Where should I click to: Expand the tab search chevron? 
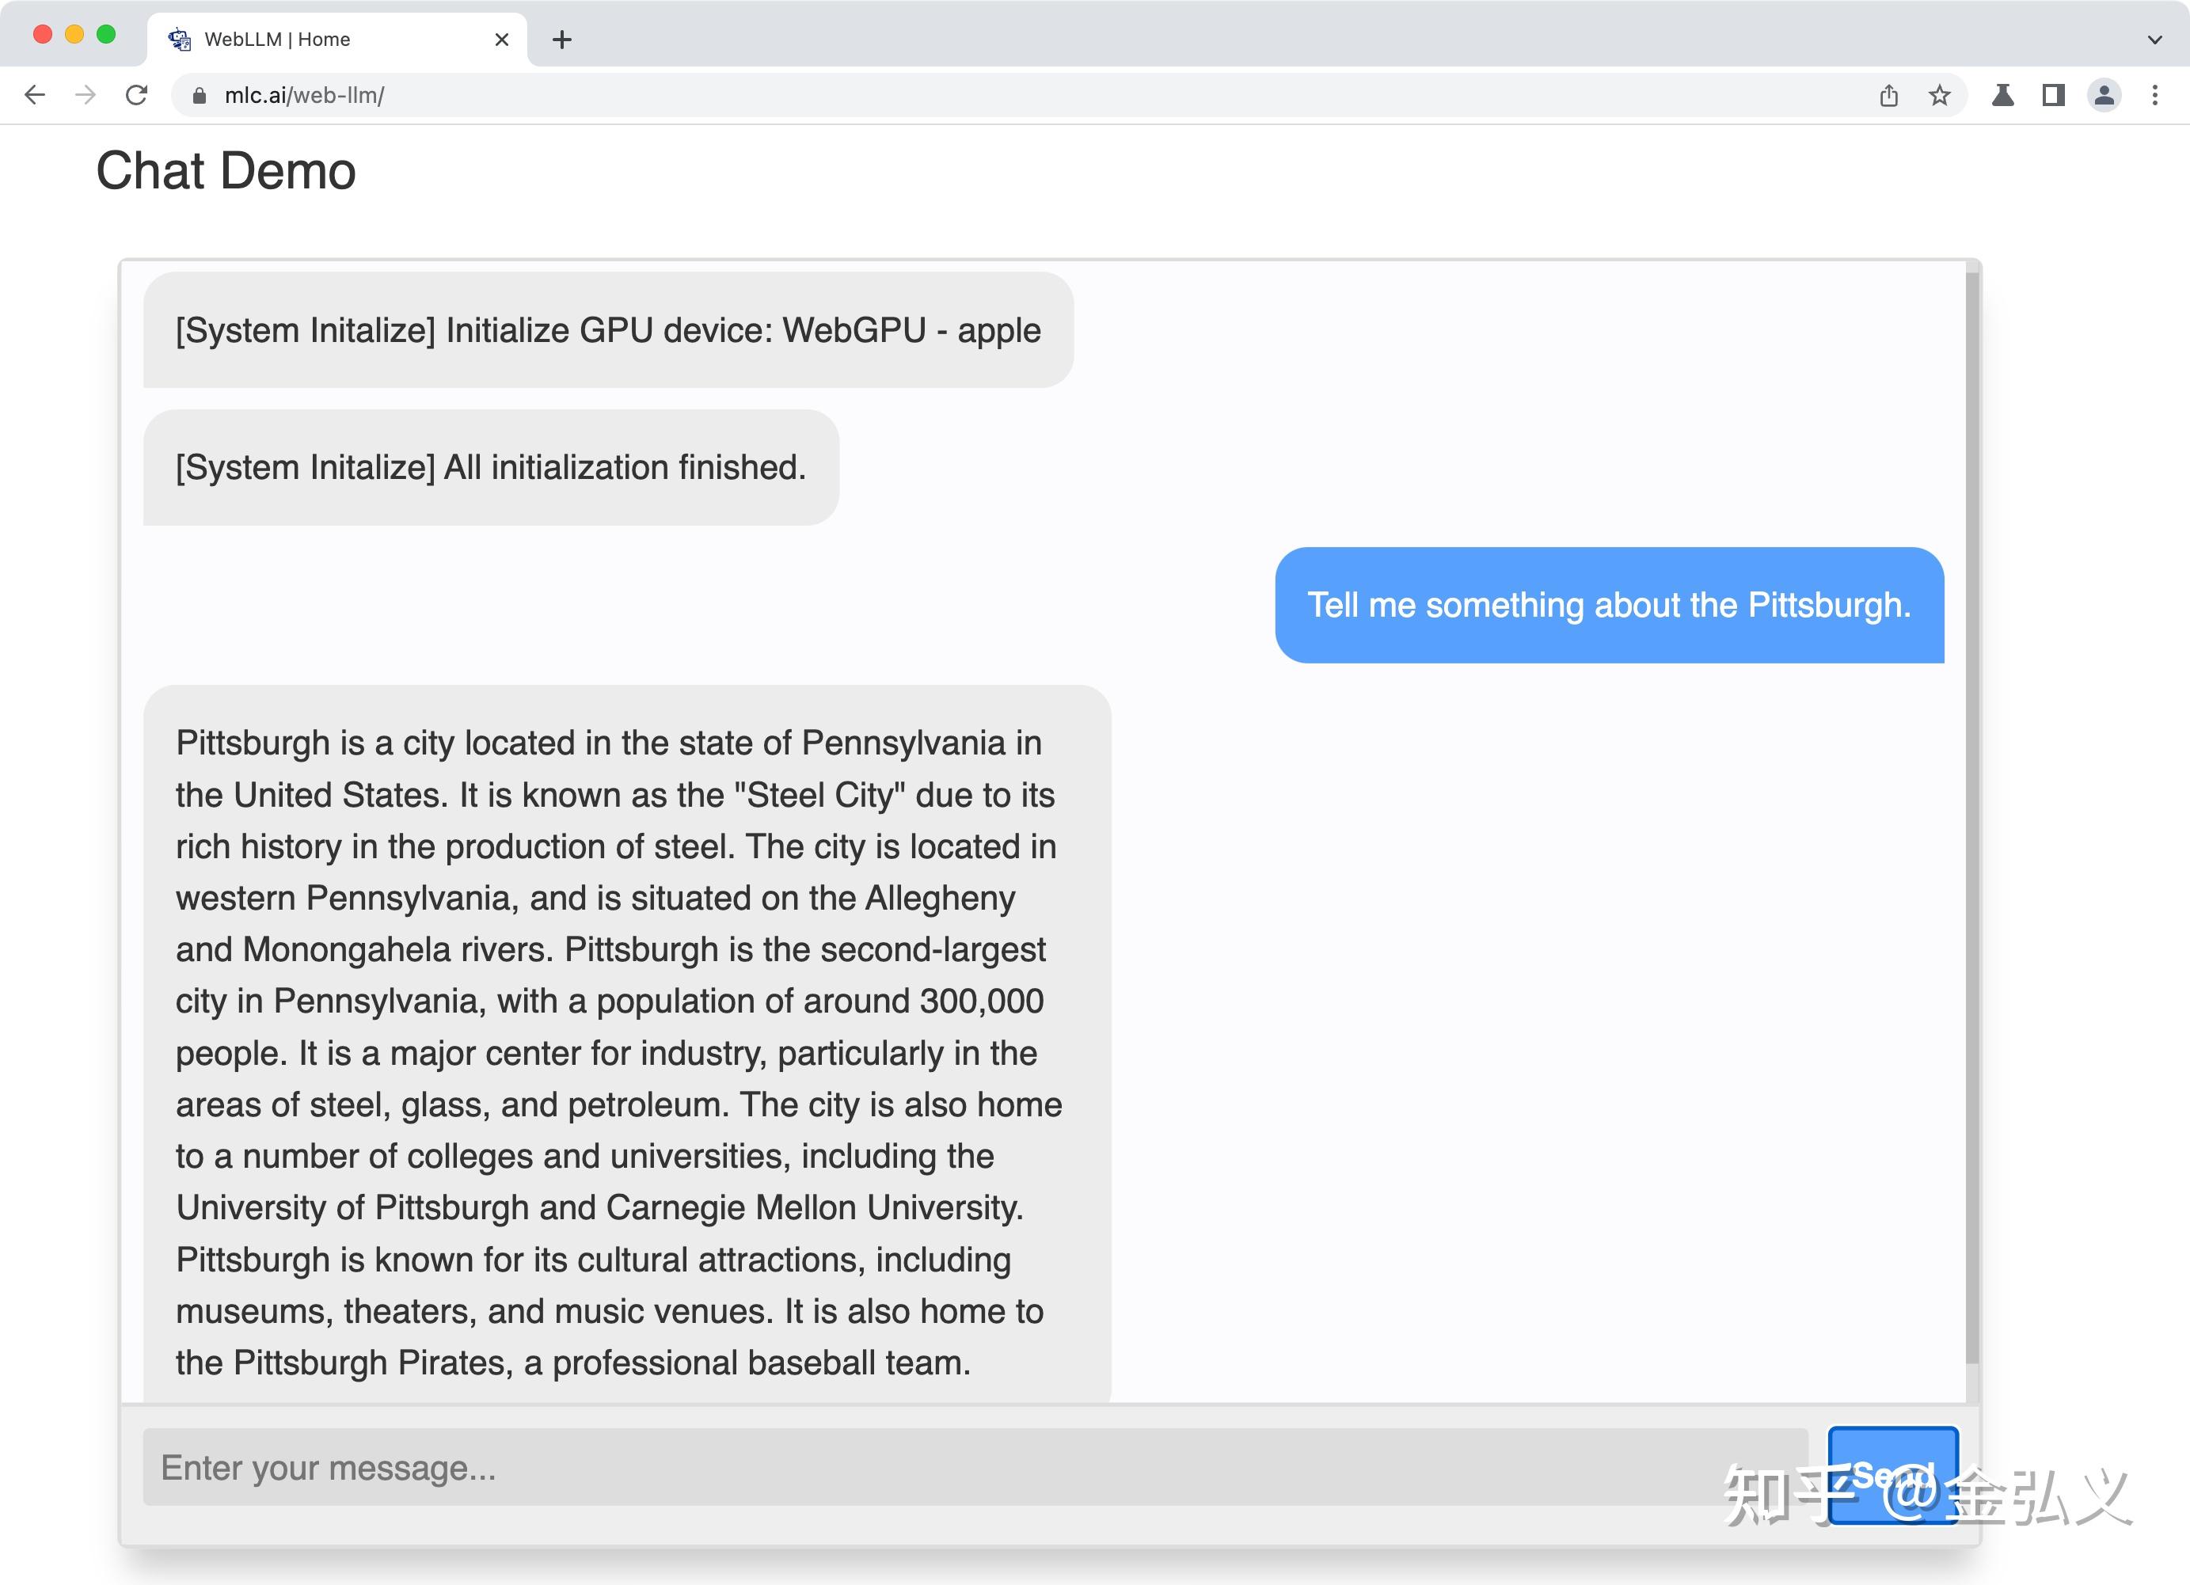[2154, 40]
